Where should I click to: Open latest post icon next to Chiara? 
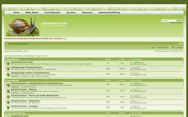click(139, 107)
